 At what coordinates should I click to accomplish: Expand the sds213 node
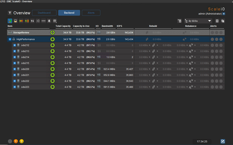pyautogui.click(x=15, y=51)
